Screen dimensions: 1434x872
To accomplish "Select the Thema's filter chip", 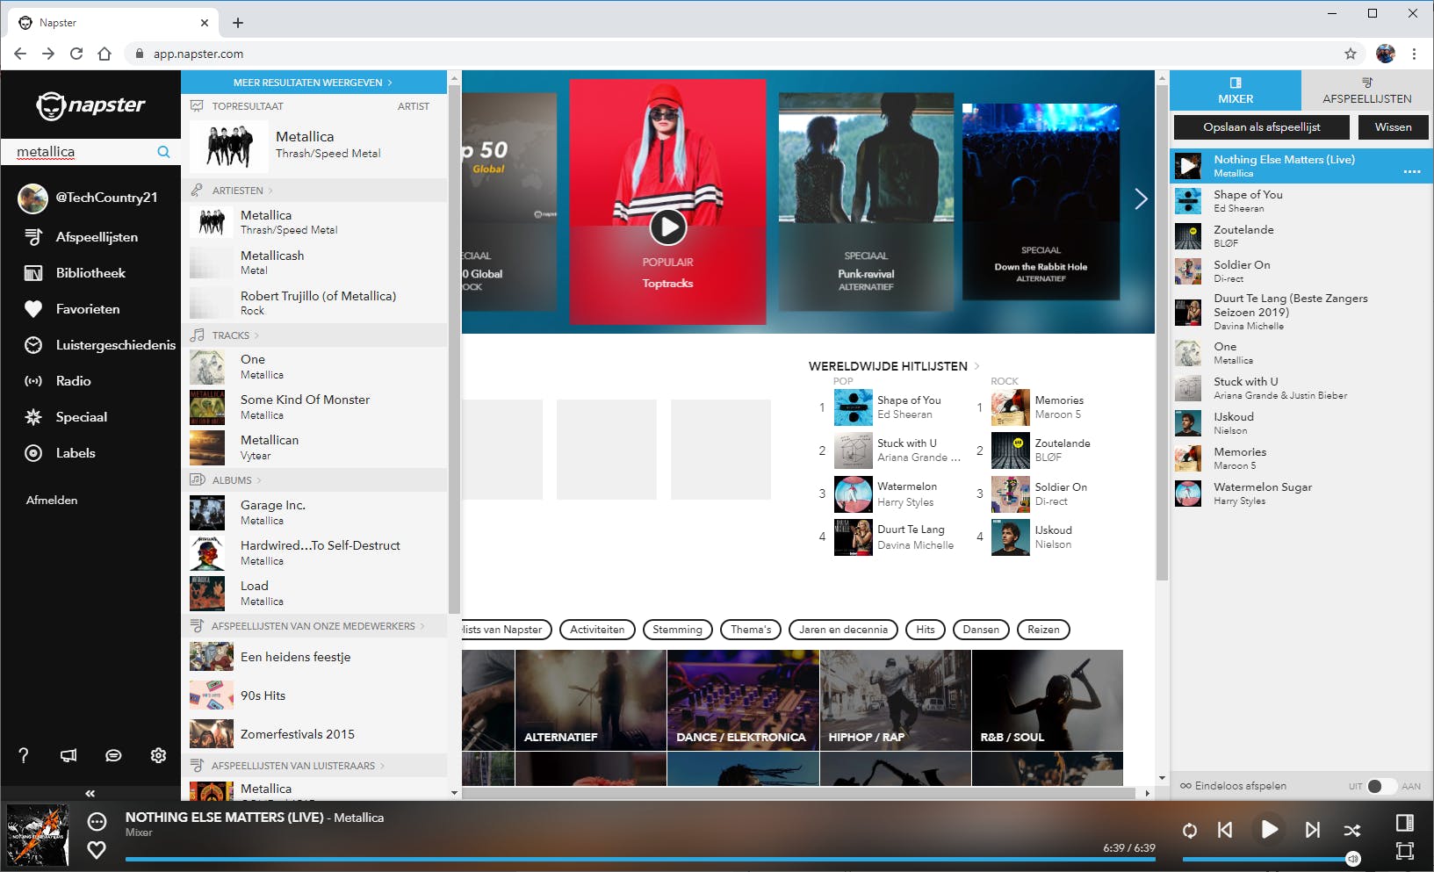I will [751, 630].
